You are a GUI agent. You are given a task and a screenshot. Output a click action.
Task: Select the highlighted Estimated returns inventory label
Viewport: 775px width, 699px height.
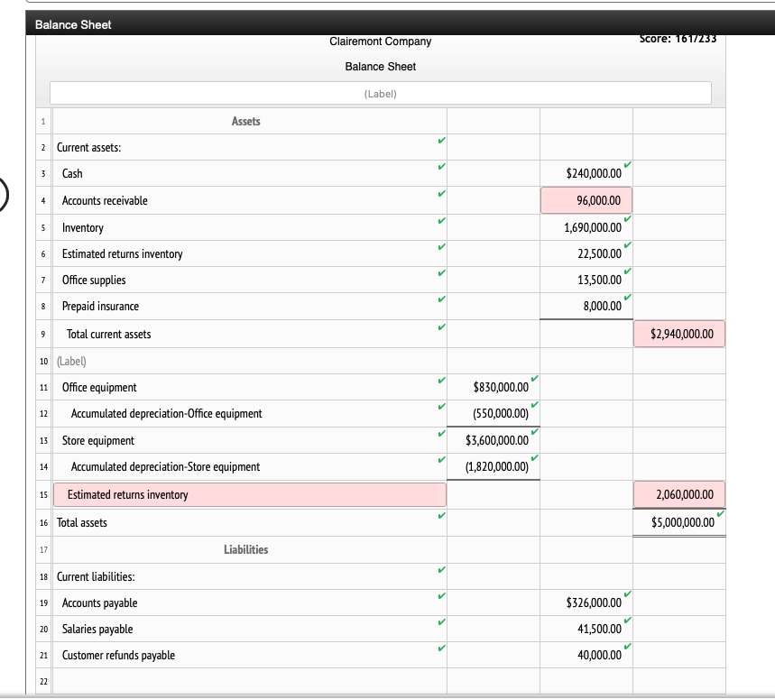[x=248, y=494]
